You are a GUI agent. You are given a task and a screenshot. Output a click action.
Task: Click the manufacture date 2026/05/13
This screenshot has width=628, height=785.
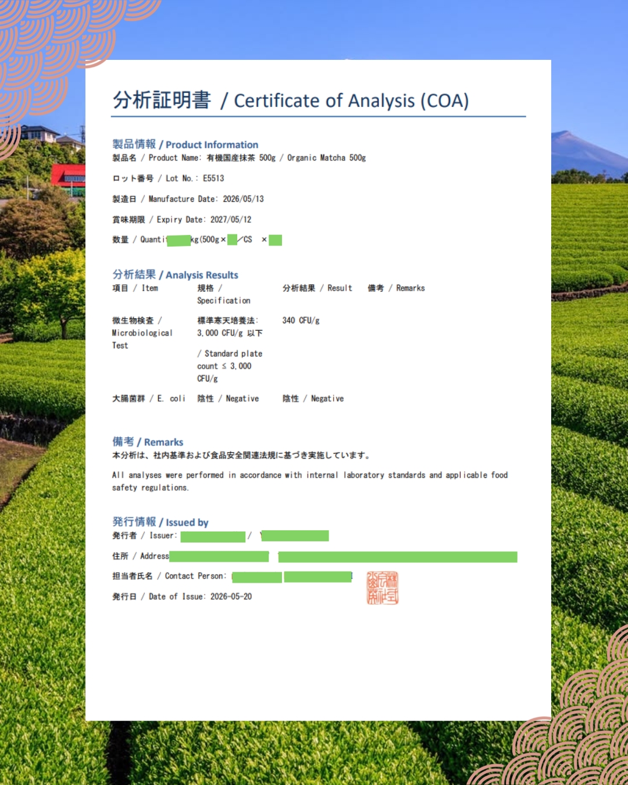(x=243, y=199)
